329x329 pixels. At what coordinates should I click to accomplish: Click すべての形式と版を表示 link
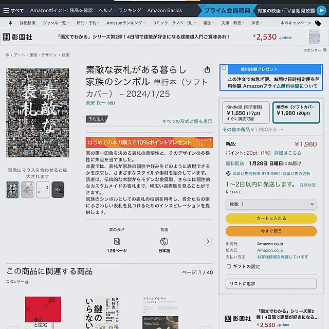click(x=187, y=121)
